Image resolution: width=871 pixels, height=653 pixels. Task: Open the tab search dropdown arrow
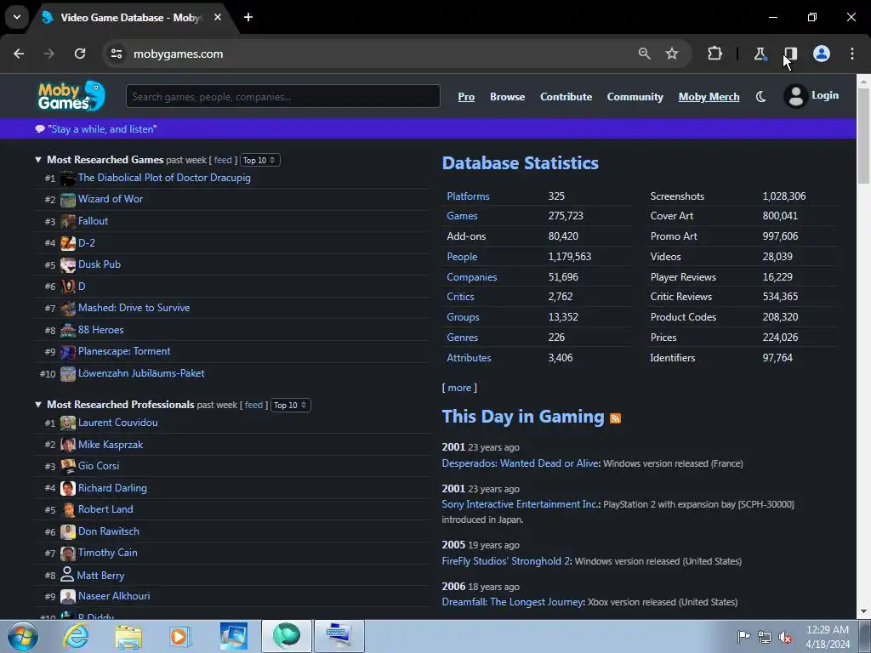pyautogui.click(x=17, y=17)
